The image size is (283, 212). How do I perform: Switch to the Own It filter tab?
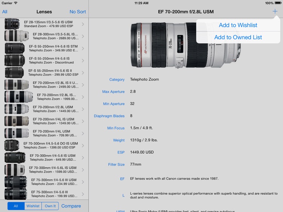pyautogui.click(x=50, y=206)
